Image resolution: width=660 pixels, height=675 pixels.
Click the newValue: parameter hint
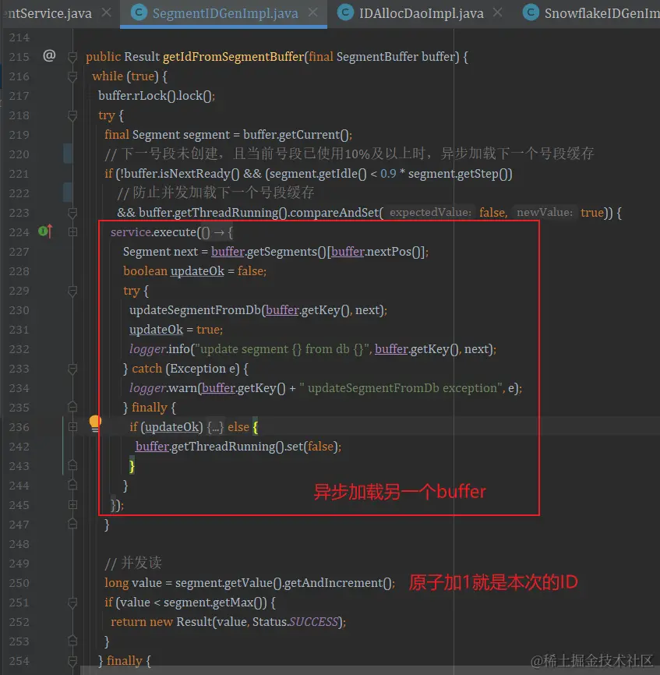(545, 212)
